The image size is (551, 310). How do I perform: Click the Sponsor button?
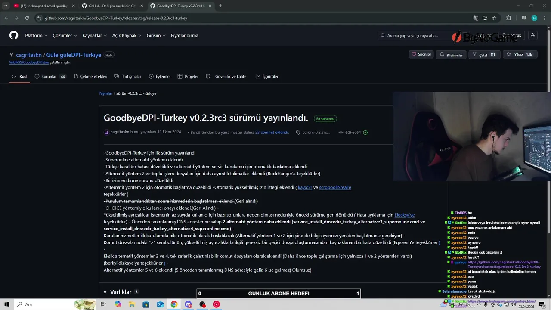pos(421,54)
